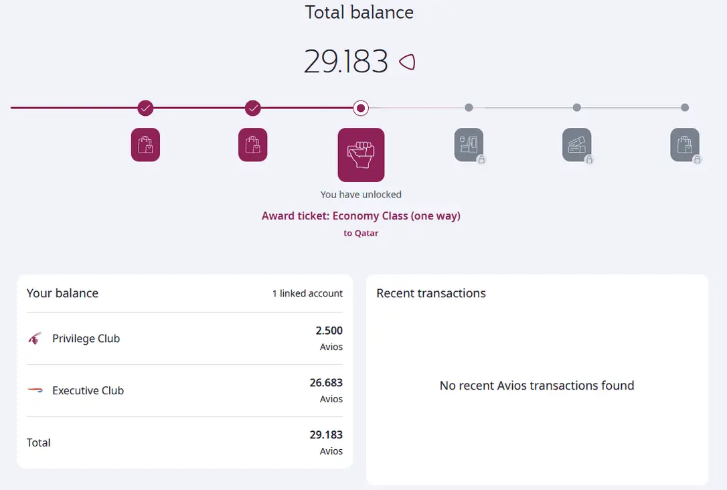
Task: Click the first completed checkmark milestone
Action: coord(145,108)
